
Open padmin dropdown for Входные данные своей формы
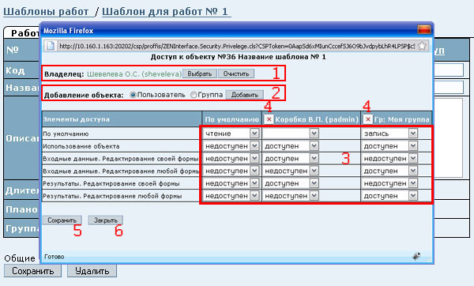pos(291,159)
